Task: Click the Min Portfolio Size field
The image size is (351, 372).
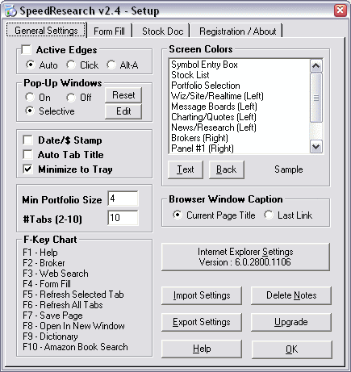Action: coord(123,199)
